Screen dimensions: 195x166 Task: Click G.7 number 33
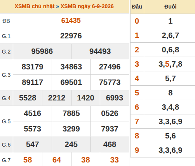[115, 160]
